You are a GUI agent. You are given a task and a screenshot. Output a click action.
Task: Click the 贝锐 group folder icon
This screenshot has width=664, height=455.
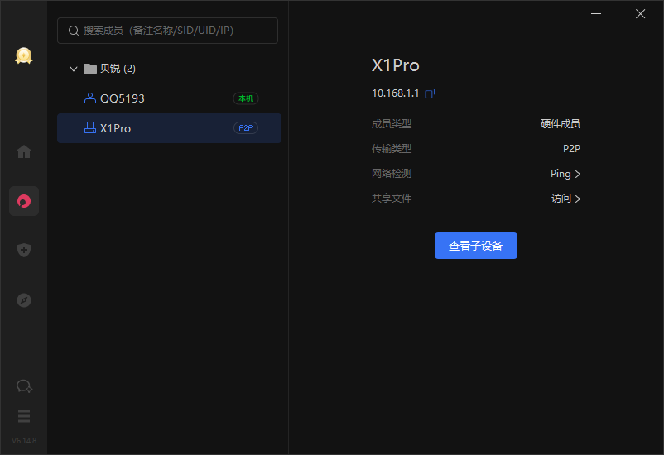point(90,69)
